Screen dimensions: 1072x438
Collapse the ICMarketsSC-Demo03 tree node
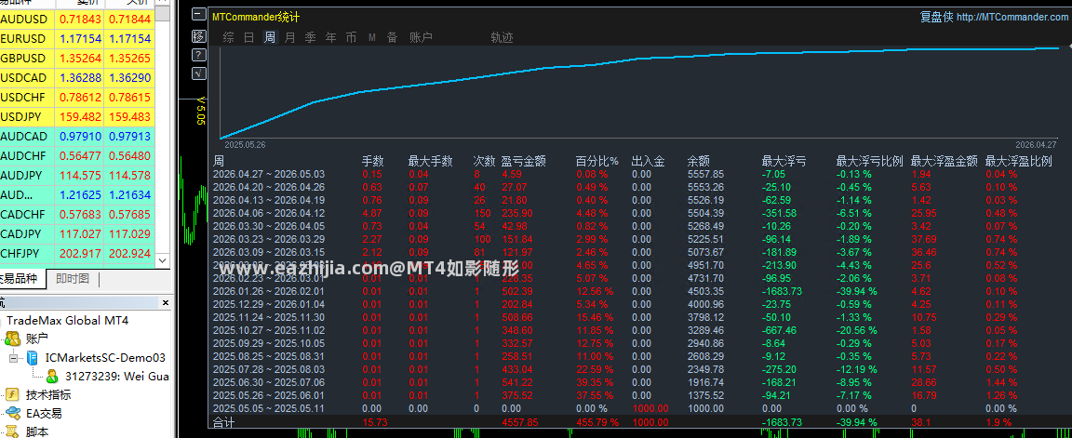point(14,357)
